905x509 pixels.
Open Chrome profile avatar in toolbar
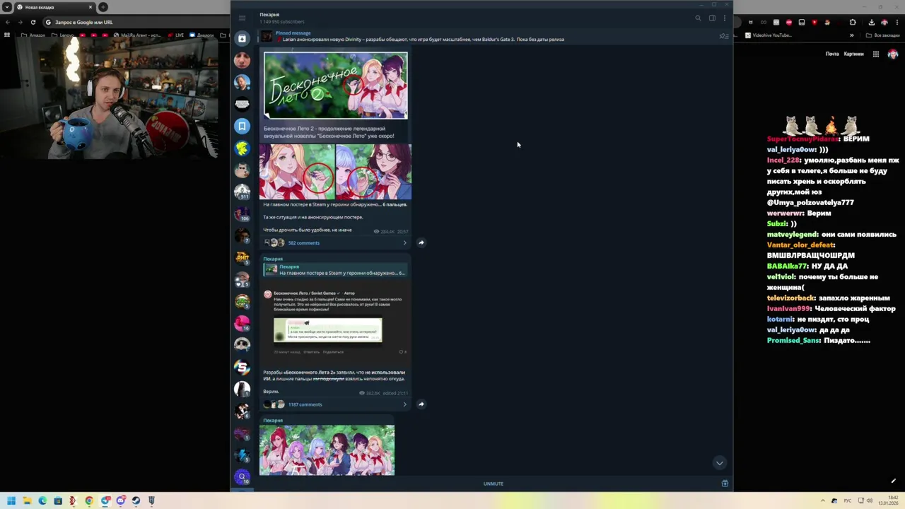click(x=884, y=23)
